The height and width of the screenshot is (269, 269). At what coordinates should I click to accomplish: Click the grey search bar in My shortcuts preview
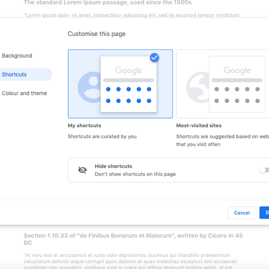pyautogui.click(x=129, y=80)
